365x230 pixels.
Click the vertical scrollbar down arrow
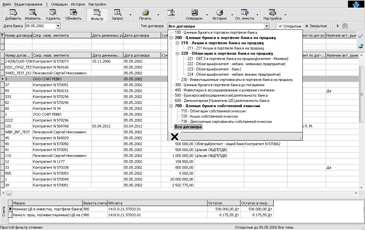[361, 188]
